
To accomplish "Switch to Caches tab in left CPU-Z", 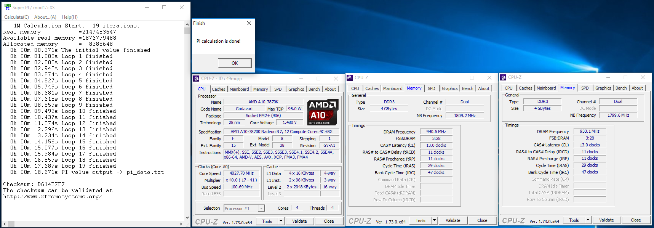I will [x=219, y=89].
